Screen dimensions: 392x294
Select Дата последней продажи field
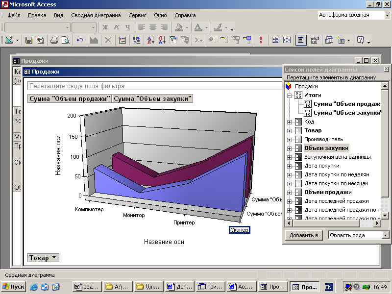coord(337,201)
